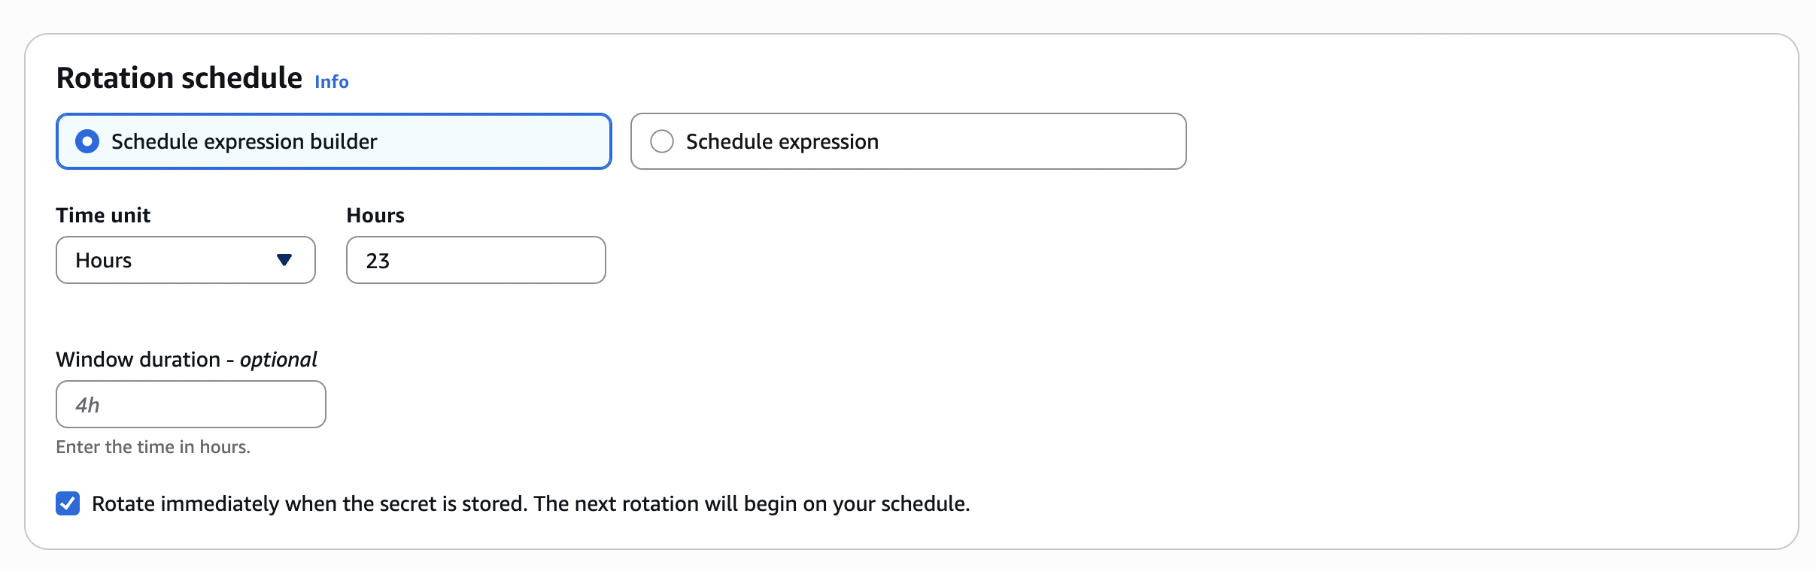Click the "Enter the time in hours." hint
This screenshot has height=571, width=1816.
coord(153,447)
